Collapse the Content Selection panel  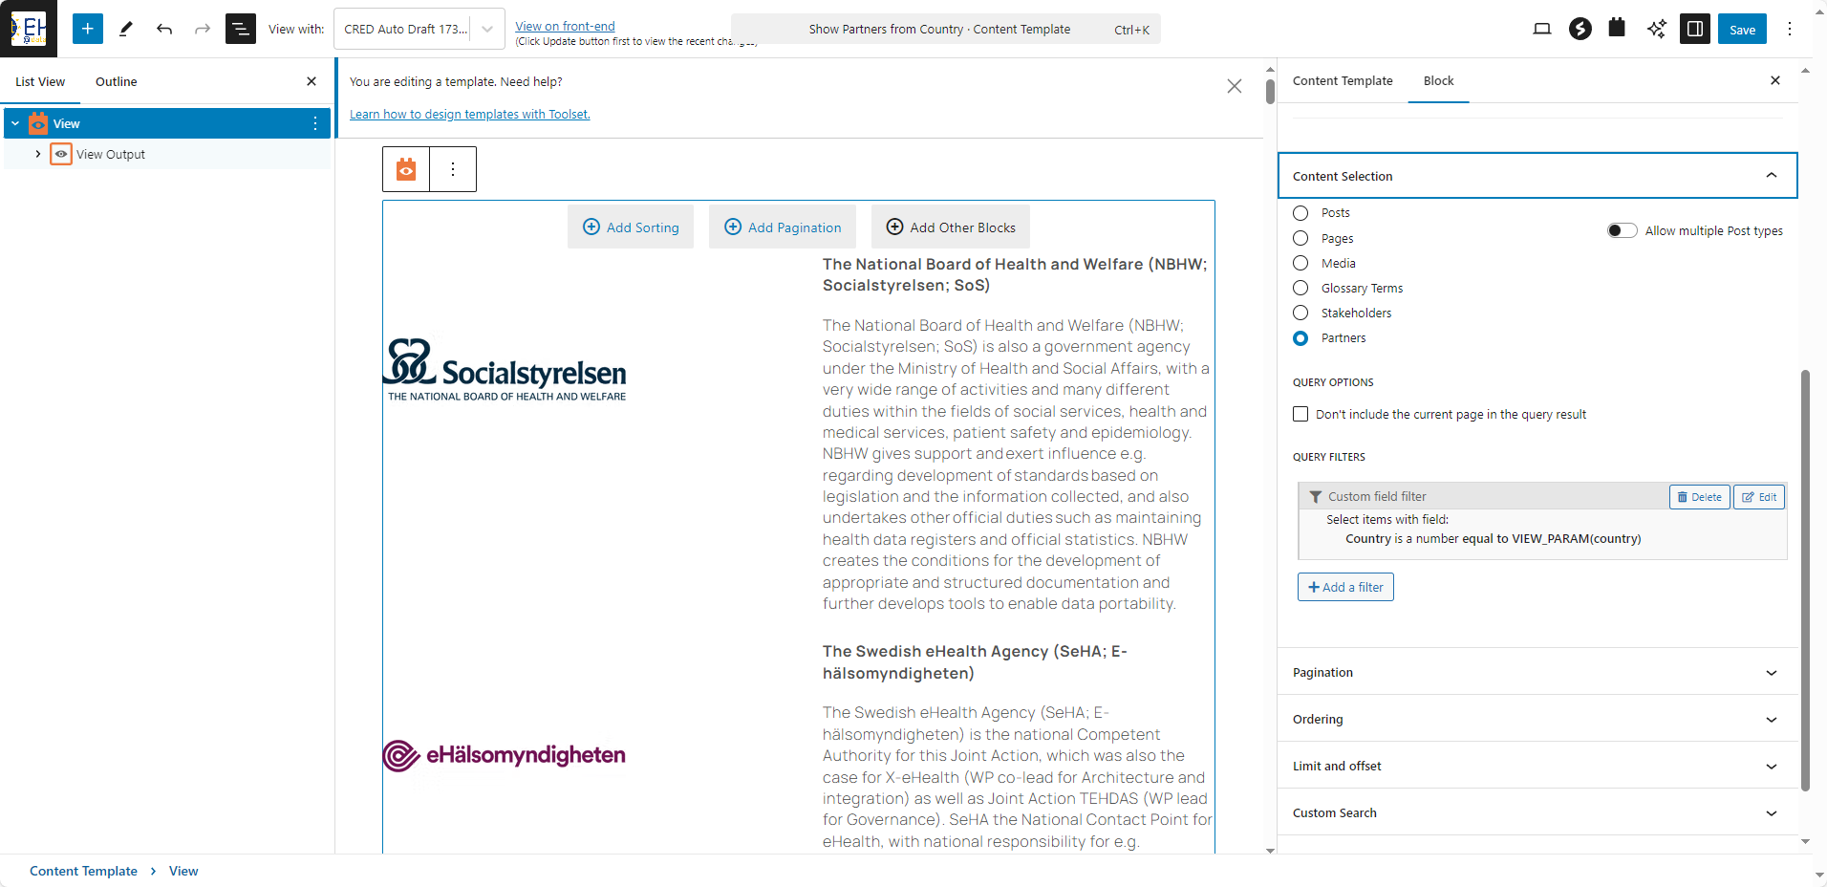[1537, 176]
